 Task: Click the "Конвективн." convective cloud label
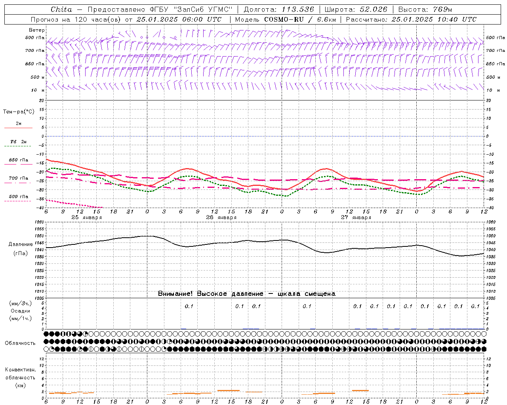pyautogui.click(x=20, y=370)
